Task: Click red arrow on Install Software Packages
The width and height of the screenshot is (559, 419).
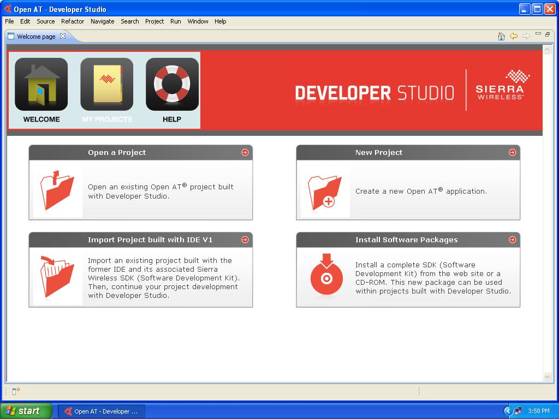Action: tap(512, 240)
